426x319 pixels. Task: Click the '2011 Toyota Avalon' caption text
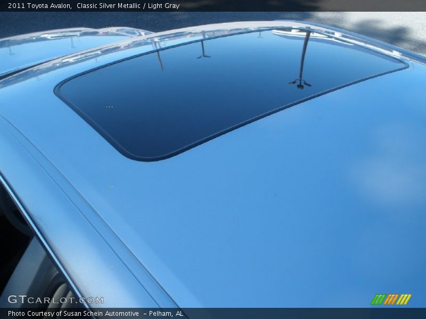(x=39, y=6)
